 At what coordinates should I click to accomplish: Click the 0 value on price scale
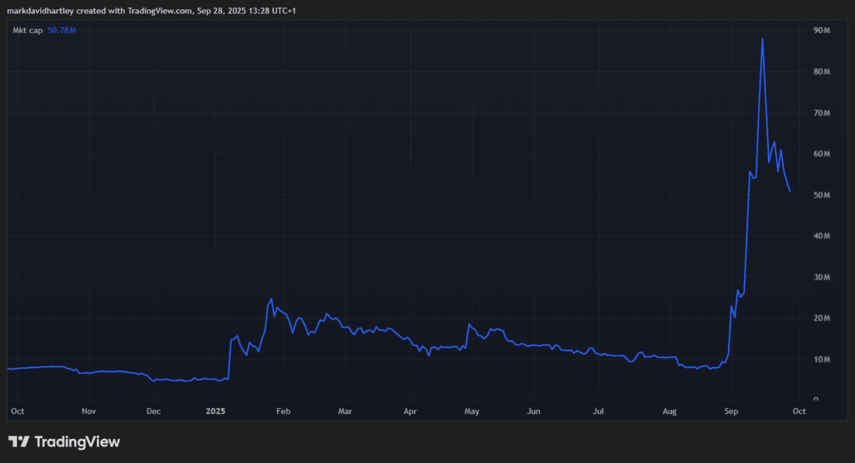coord(816,400)
